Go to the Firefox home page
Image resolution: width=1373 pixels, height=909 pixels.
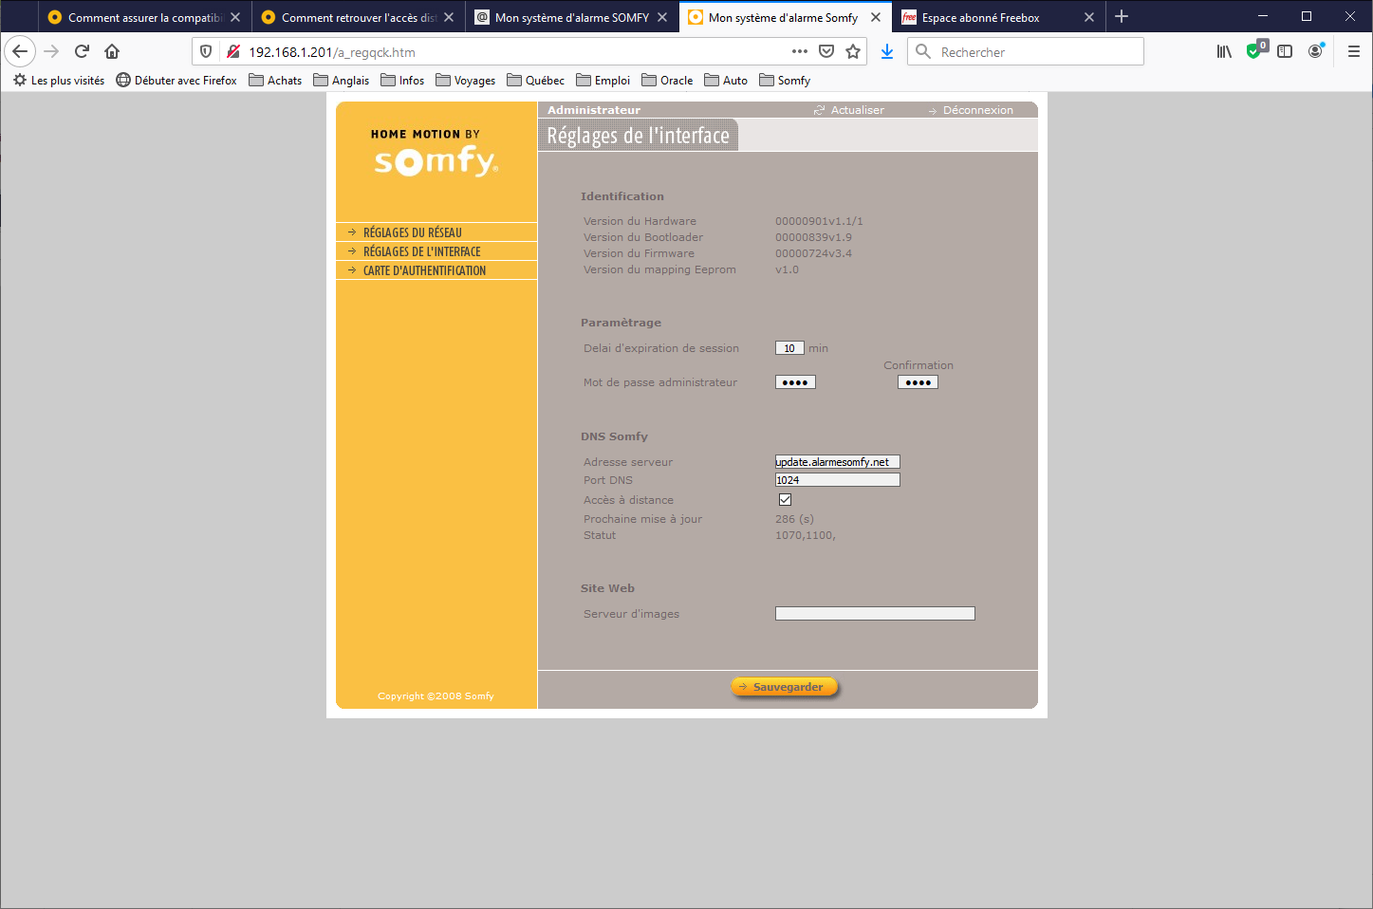click(x=112, y=51)
